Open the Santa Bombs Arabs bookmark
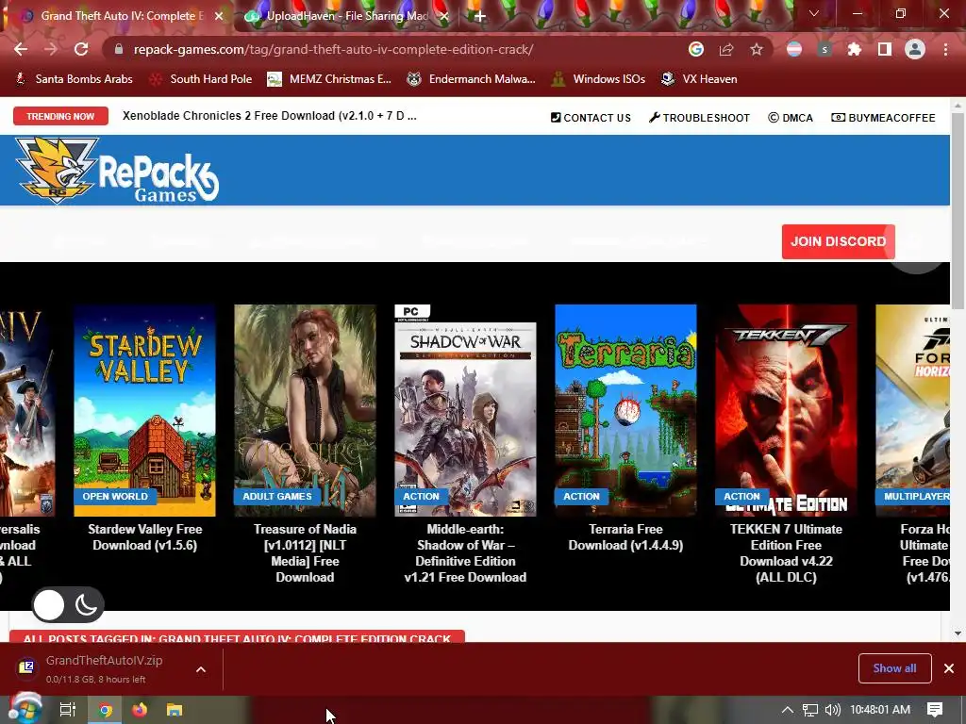The width and height of the screenshot is (966, 724). pos(74,79)
